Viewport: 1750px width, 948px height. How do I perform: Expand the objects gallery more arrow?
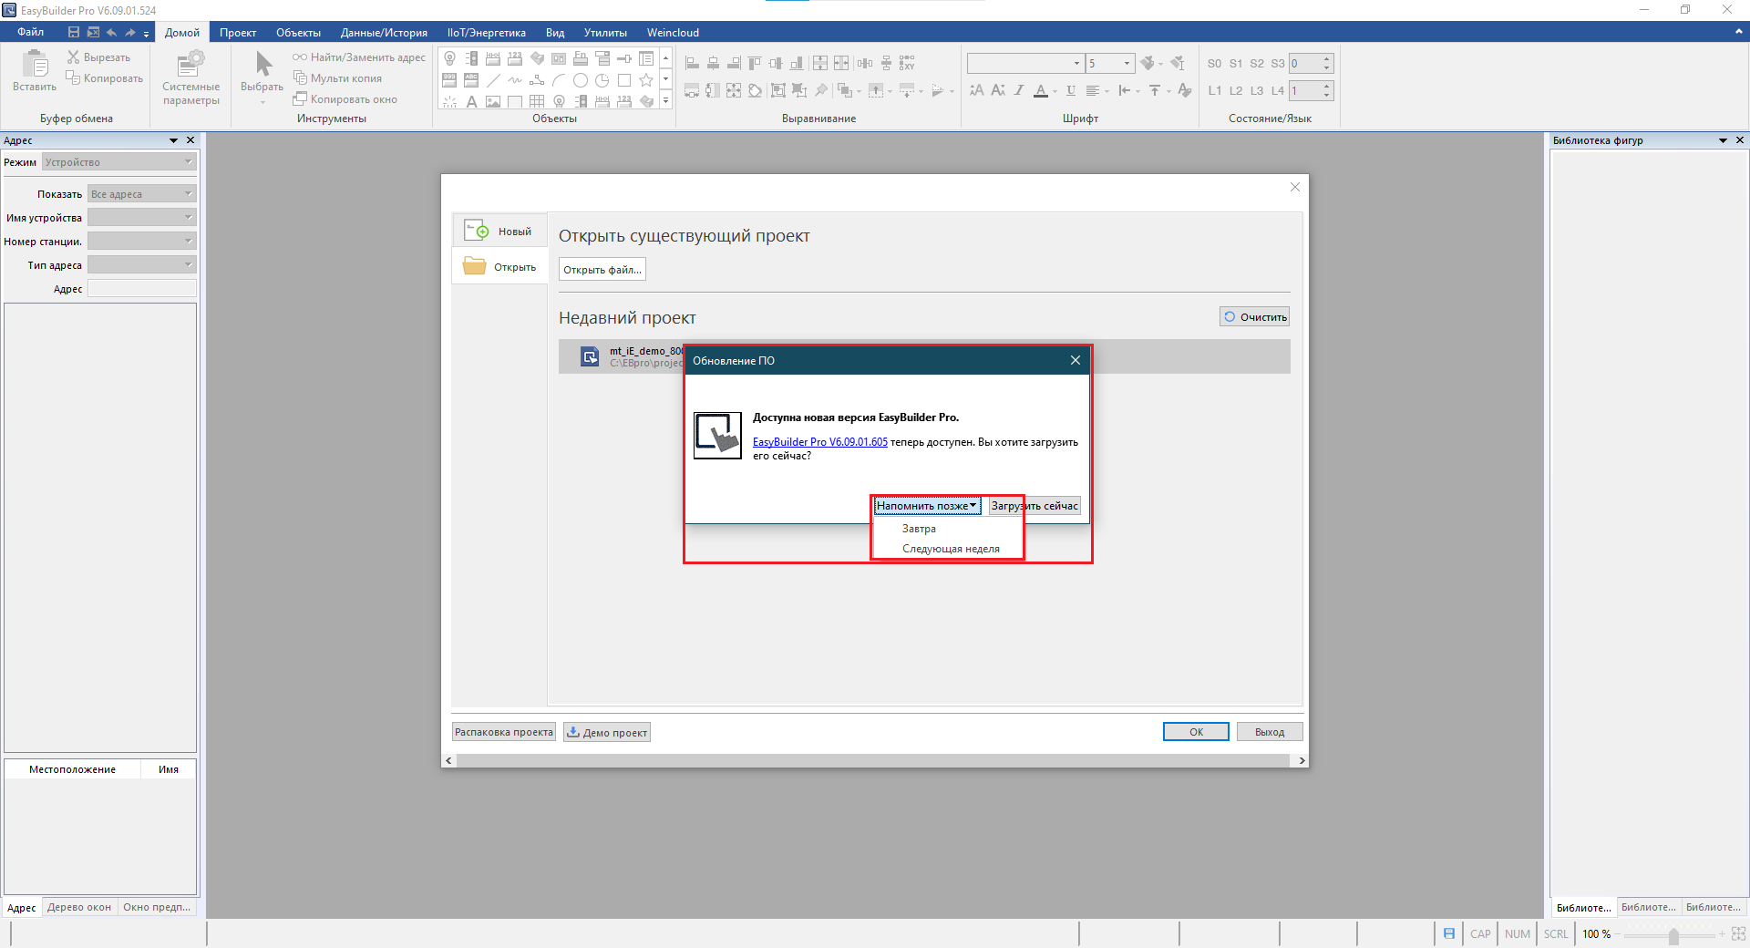click(666, 100)
